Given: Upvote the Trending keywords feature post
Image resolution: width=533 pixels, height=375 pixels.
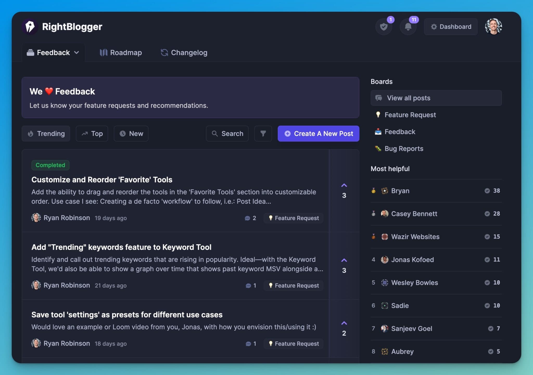Looking at the screenshot, I should (x=344, y=260).
